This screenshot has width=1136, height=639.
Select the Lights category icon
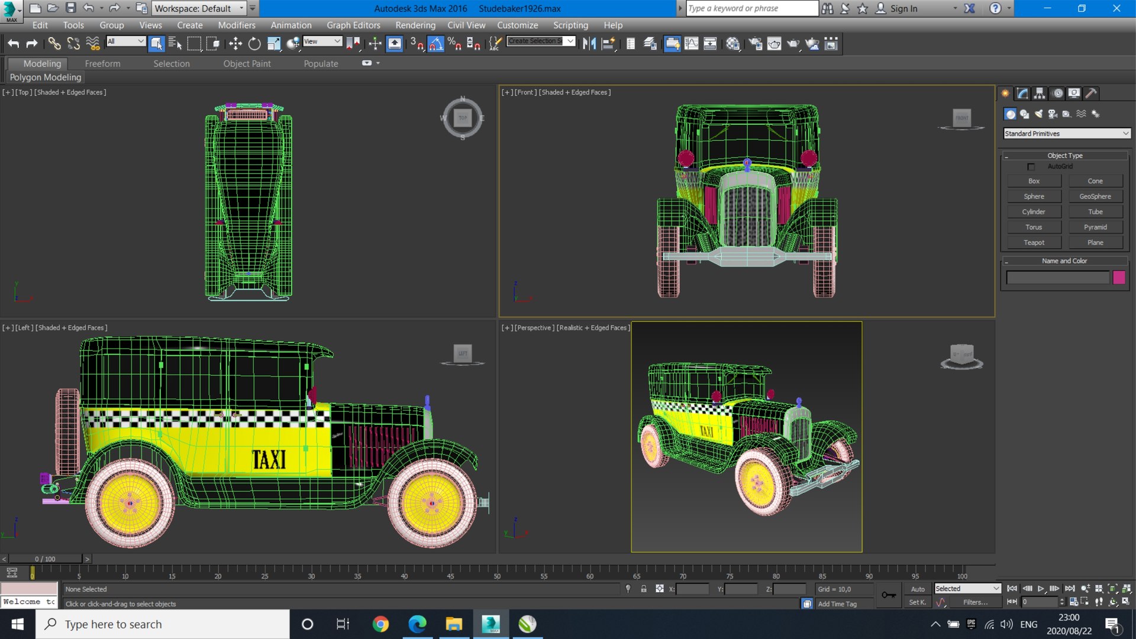point(1039,114)
